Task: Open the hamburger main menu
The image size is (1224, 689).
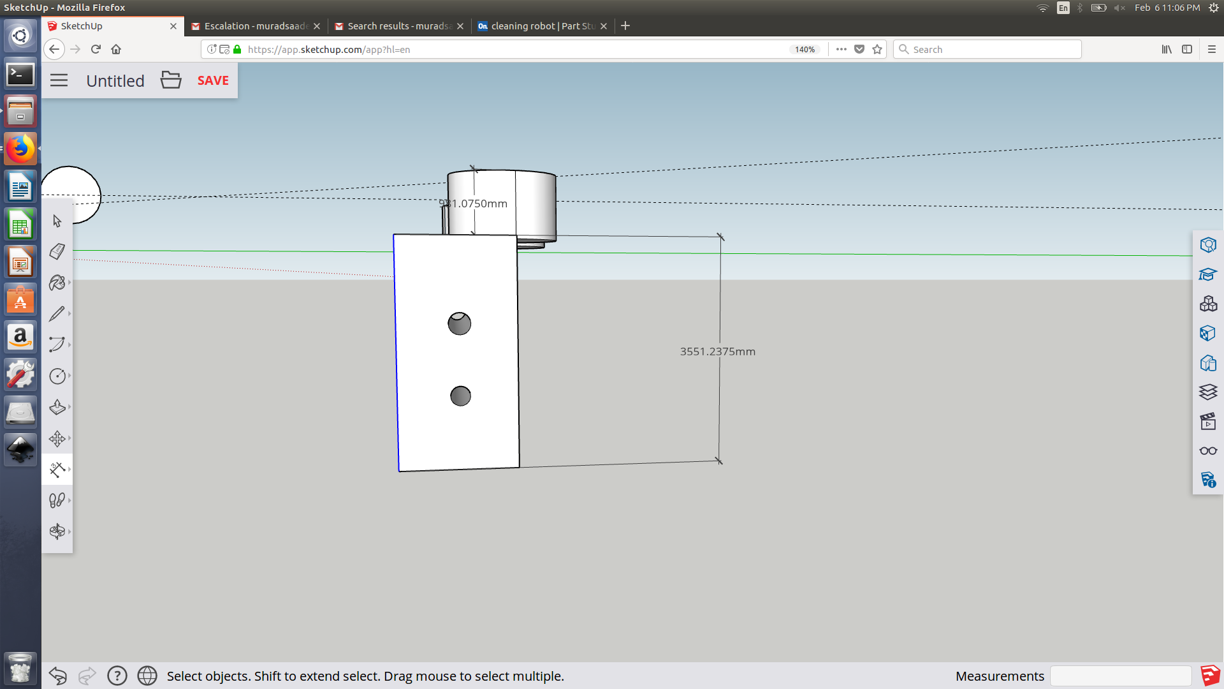Action: [x=59, y=80]
